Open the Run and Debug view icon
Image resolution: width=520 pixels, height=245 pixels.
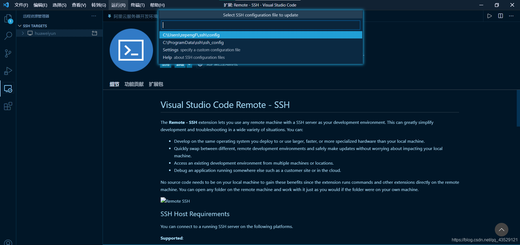(x=8, y=71)
